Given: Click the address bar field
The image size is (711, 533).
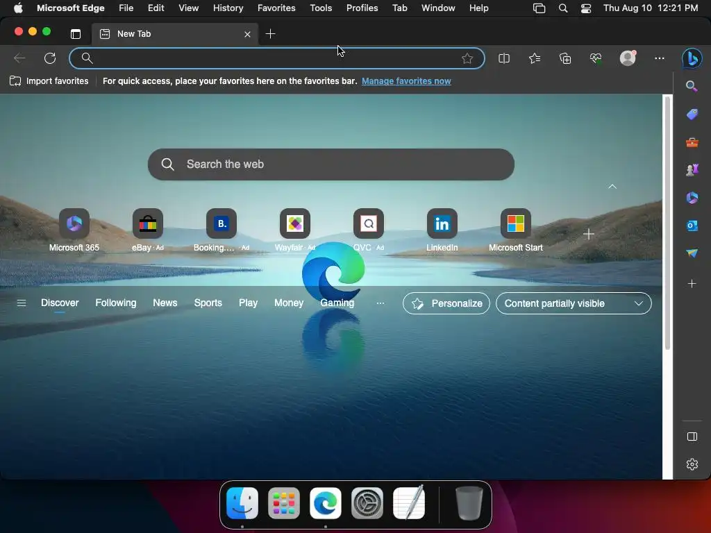Looking at the screenshot, I should point(277,58).
